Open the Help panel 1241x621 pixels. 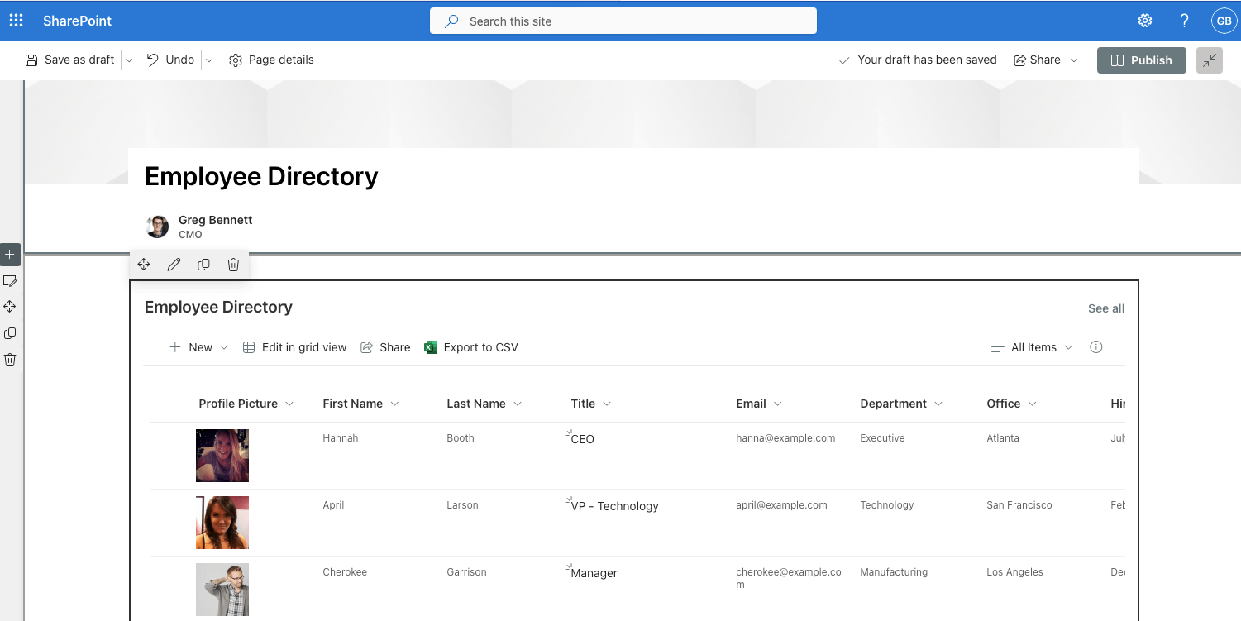tap(1184, 20)
